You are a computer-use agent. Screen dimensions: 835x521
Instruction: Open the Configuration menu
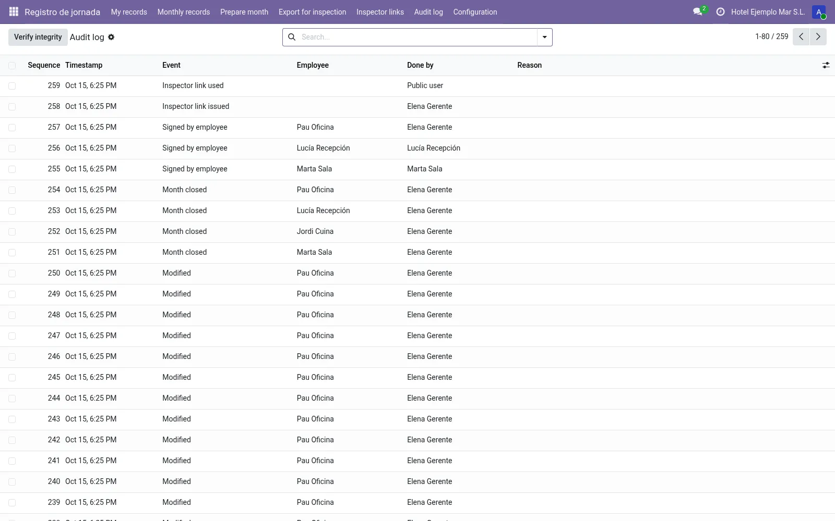pyautogui.click(x=475, y=12)
